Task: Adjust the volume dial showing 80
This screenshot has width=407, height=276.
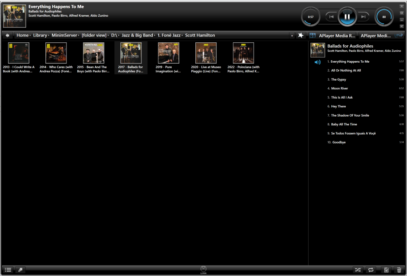Action: pyautogui.click(x=384, y=17)
